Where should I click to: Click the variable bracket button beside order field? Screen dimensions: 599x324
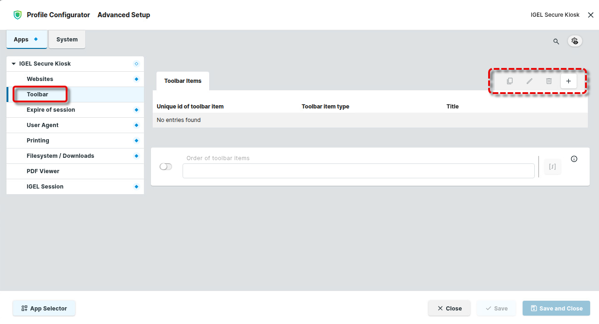coord(552,167)
